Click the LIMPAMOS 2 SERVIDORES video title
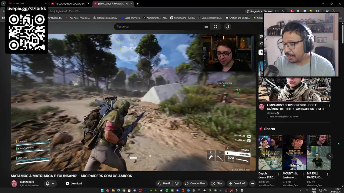344x193 pixels. [x=296, y=107]
